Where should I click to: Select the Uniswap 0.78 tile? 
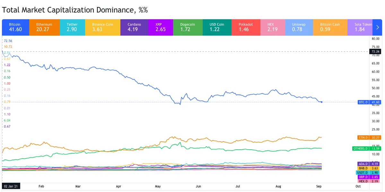299,27
